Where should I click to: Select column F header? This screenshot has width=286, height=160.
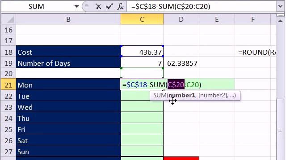click(253, 20)
